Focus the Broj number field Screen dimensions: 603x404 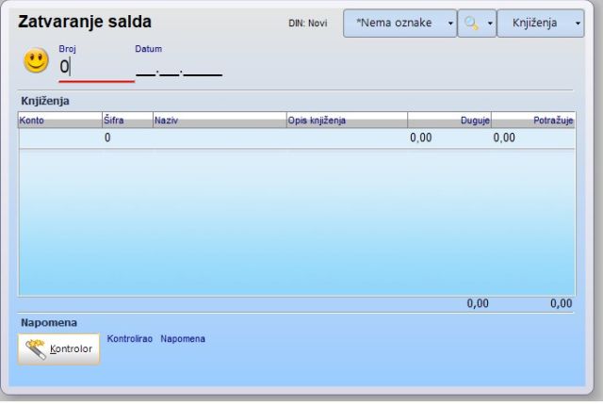94,67
